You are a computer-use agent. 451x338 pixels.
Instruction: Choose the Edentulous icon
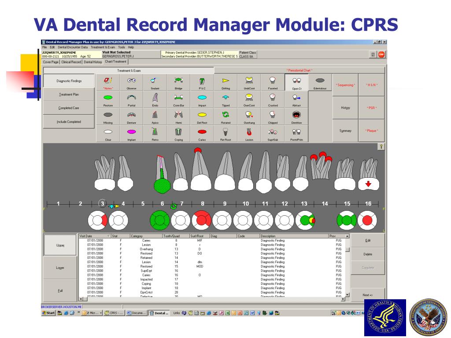click(x=320, y=82)
